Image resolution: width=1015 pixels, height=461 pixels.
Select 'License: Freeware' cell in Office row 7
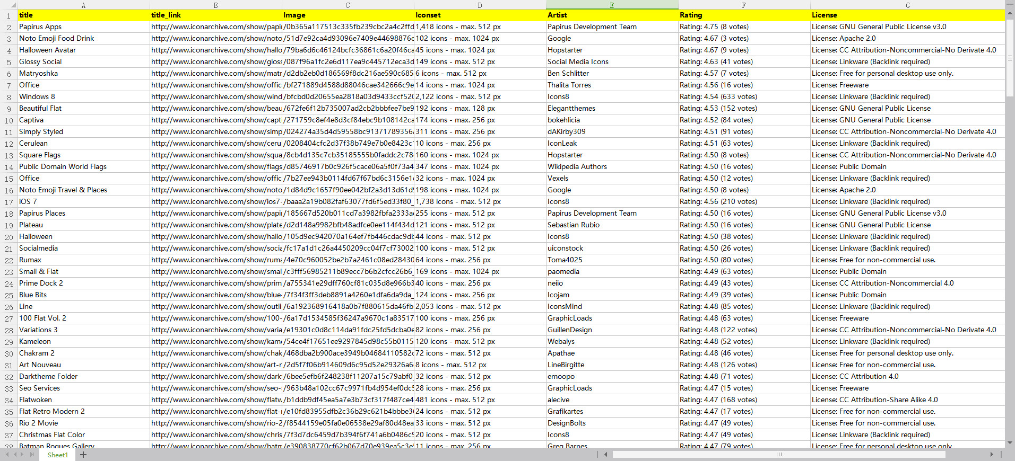[908, 85]
